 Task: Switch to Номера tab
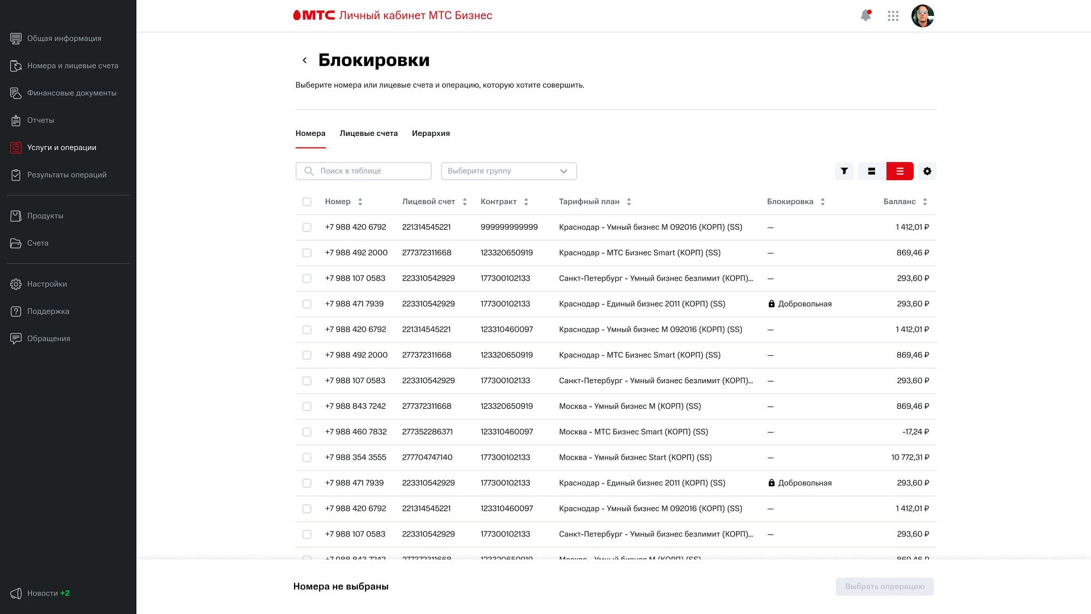tap(310, 133)
